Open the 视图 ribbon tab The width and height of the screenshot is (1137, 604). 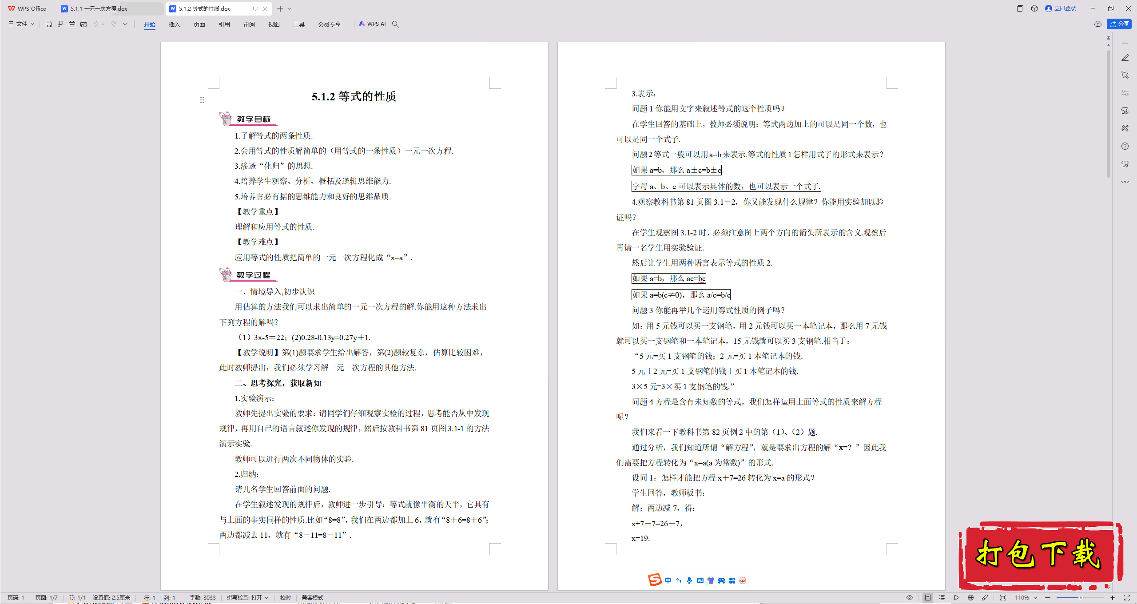click(274, 24)
